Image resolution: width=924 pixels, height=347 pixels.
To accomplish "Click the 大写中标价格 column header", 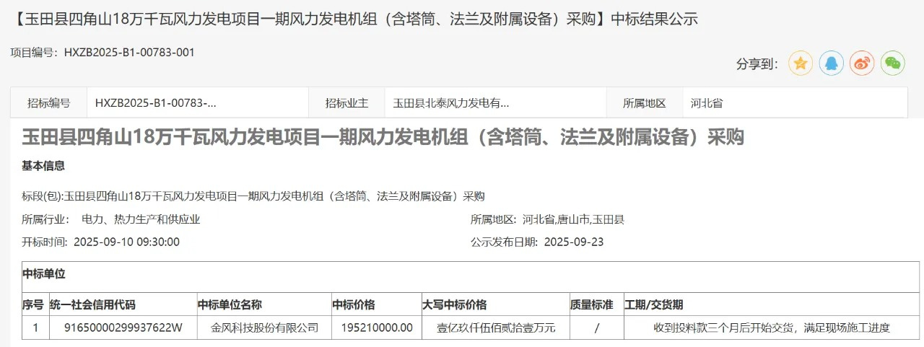I will [496, 304].
